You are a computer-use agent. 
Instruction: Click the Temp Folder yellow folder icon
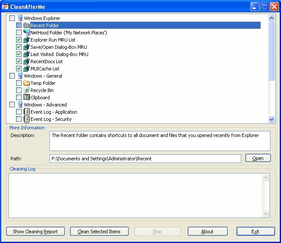[x=26, y=83]
